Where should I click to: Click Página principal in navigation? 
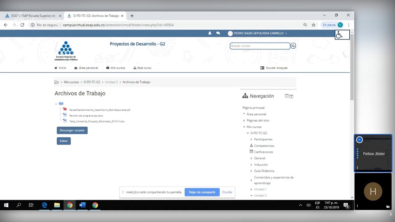click(x=253, y=108)
